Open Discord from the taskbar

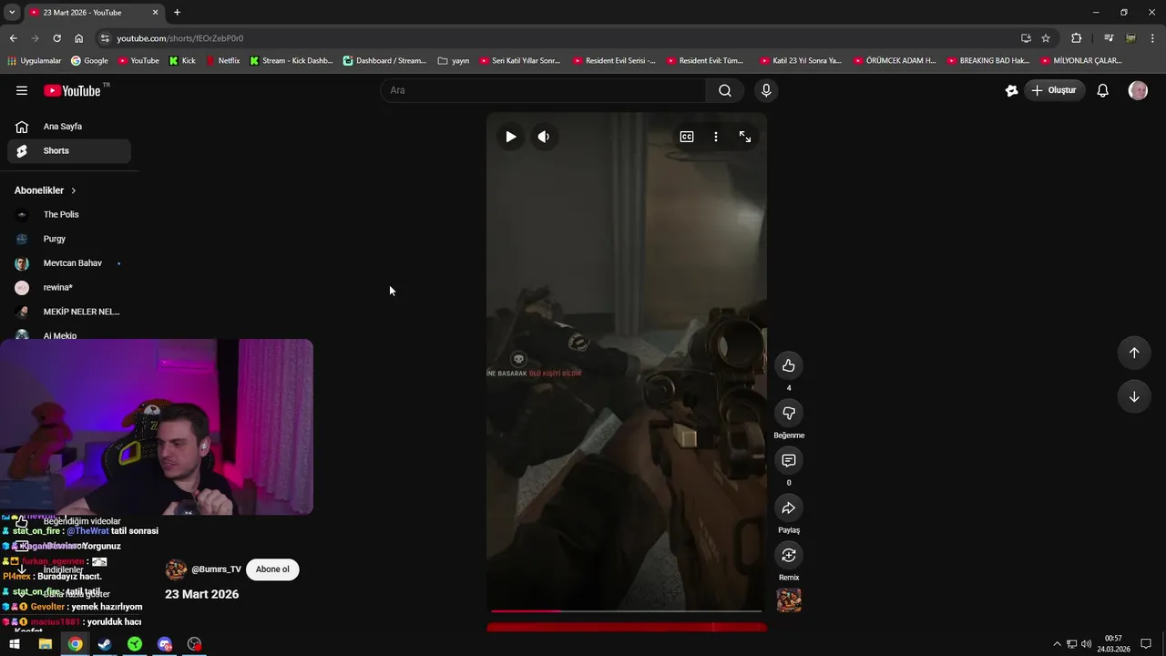(165, 644)
